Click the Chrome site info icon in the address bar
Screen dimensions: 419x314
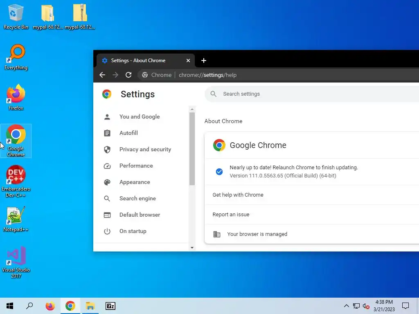[145, 75]
